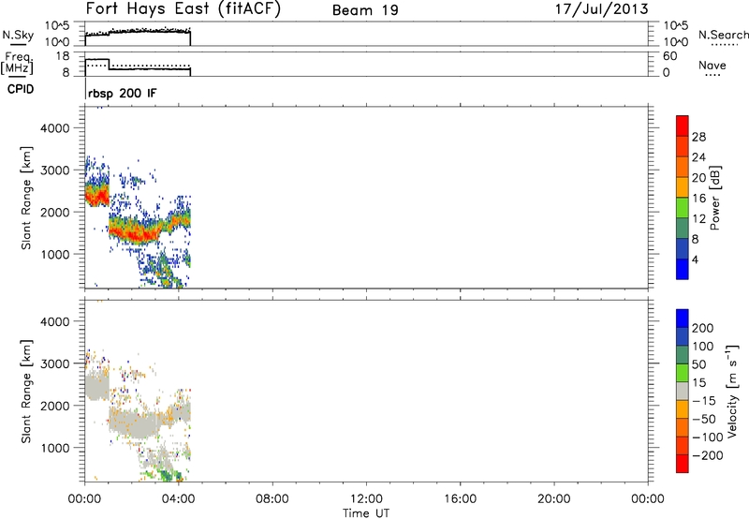The image size is (749, 519).
Task: Click the '200' label on Velocity colorbar
Action: (x=703, y=328)
